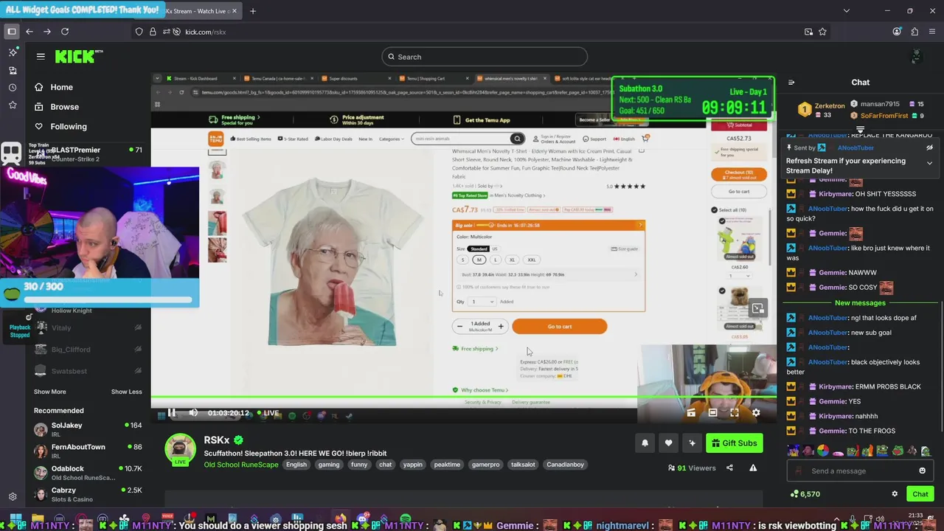
Task: Enter fullscreen mode on the player
Action: tap(735, 413)
